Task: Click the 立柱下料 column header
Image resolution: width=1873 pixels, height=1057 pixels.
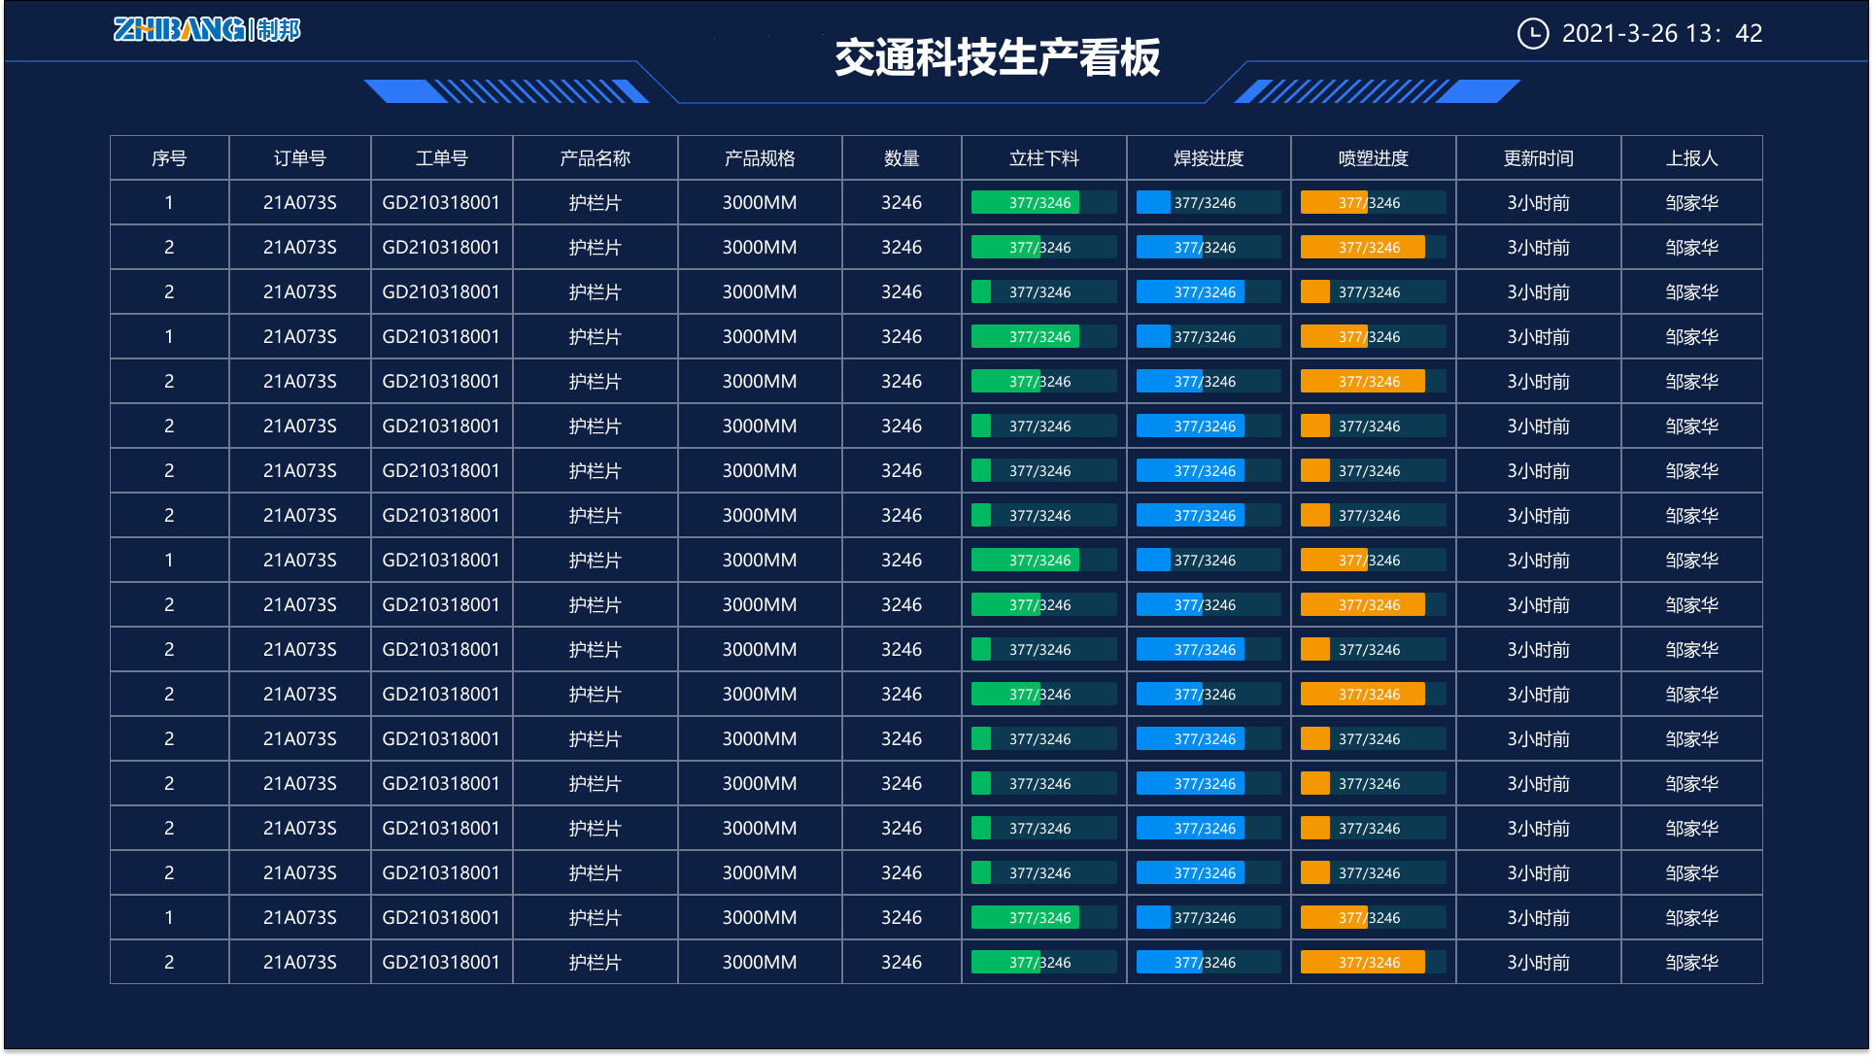Action: click(1043, 158)
